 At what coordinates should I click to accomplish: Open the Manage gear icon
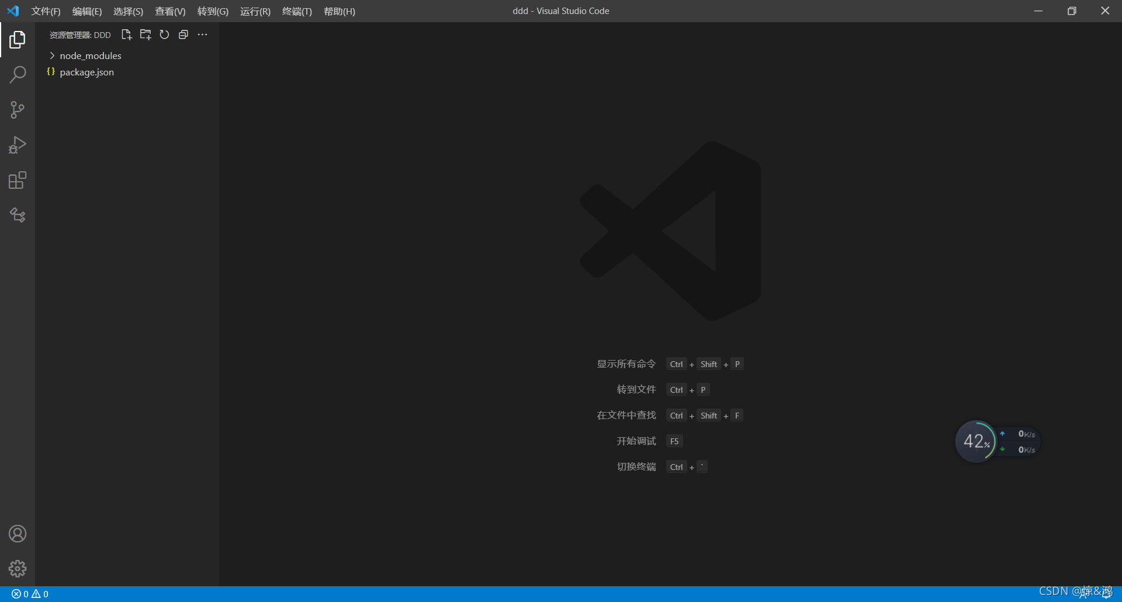click(18, 569)
